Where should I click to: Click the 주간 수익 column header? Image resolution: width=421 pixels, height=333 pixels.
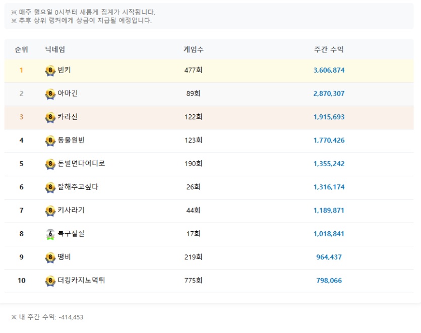pyautogui.click(x=329, y=49)
